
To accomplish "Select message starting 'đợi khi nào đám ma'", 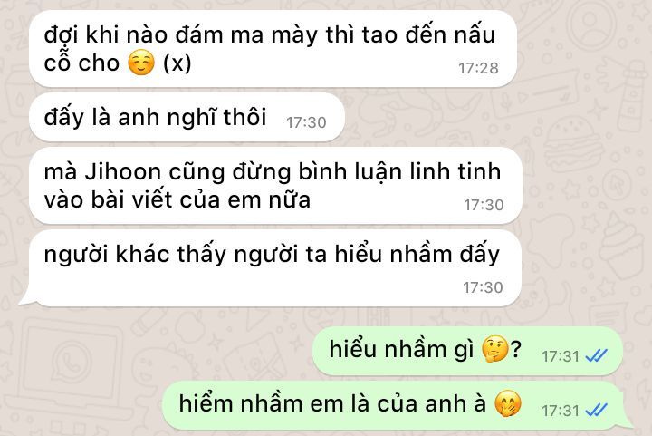I will (x=273, y=49).
